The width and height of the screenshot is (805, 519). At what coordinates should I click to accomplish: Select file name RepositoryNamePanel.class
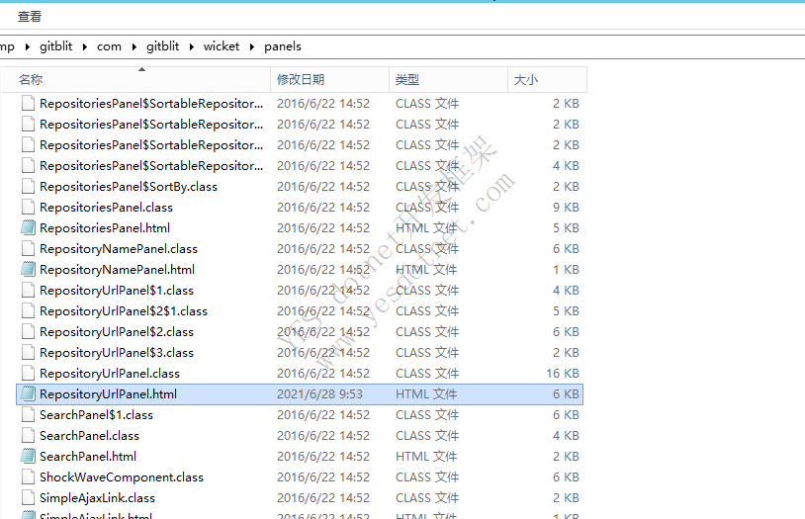[x=119, y=248]
